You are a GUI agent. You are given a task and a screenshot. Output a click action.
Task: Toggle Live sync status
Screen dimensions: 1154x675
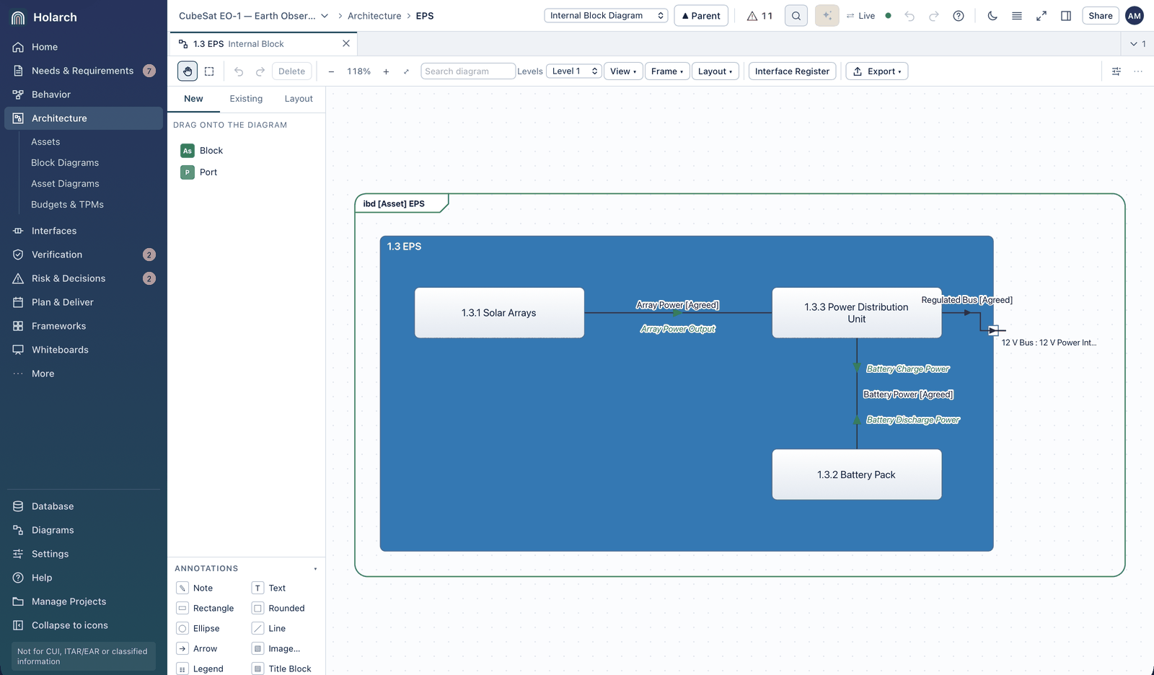pos(868,16)
